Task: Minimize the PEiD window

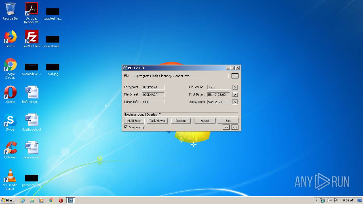Action: click(x=228, y=68)
